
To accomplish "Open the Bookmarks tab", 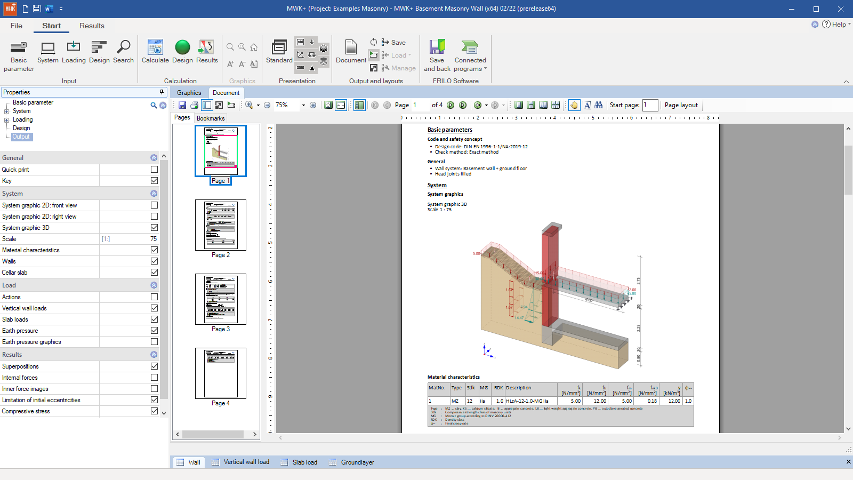I will click(x=211, y=118).
